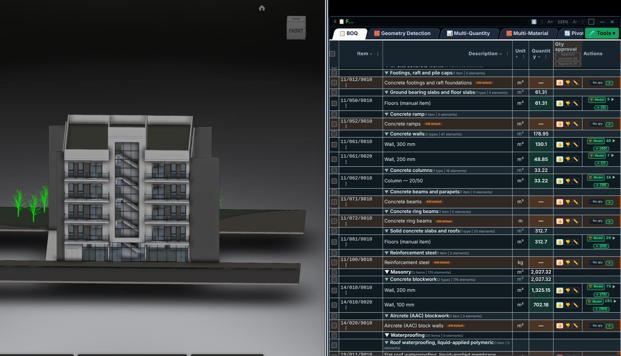Click the panel drag handle dots beside the clipboard icon
The width and height of the screenshot is (621, 356).
pos(335,22)
